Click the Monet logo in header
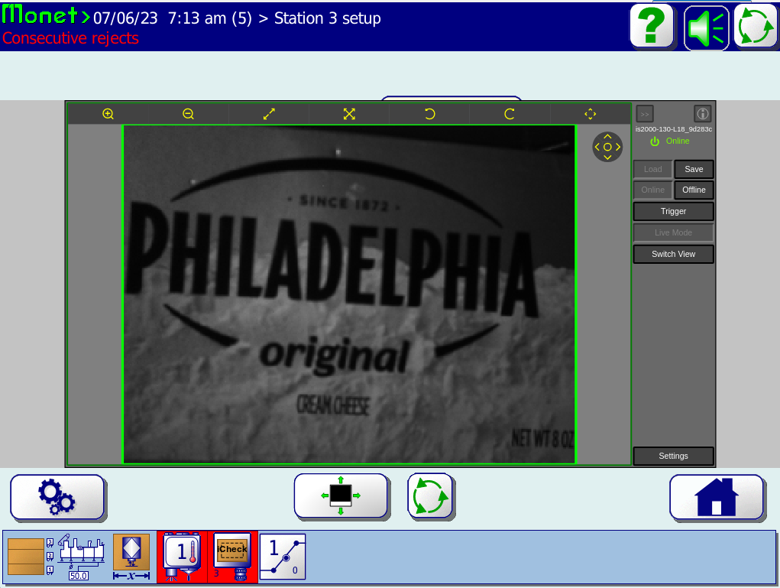780x588 pixels. point(46,15)
